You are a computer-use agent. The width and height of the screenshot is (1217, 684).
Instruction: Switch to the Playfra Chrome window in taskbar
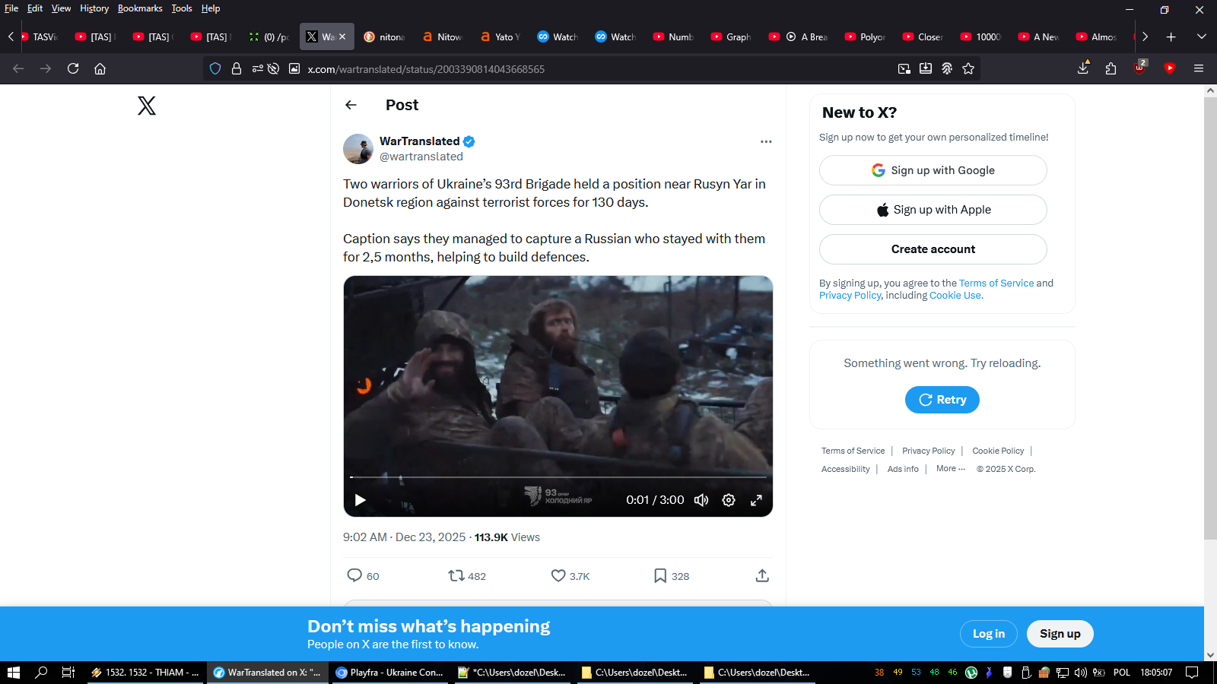pyautogui.click(x=389, y=673)
